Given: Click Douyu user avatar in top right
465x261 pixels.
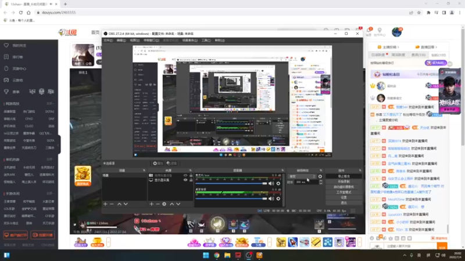Looking at the screenshot, I should pyautogui.click(x=397, y=32).
